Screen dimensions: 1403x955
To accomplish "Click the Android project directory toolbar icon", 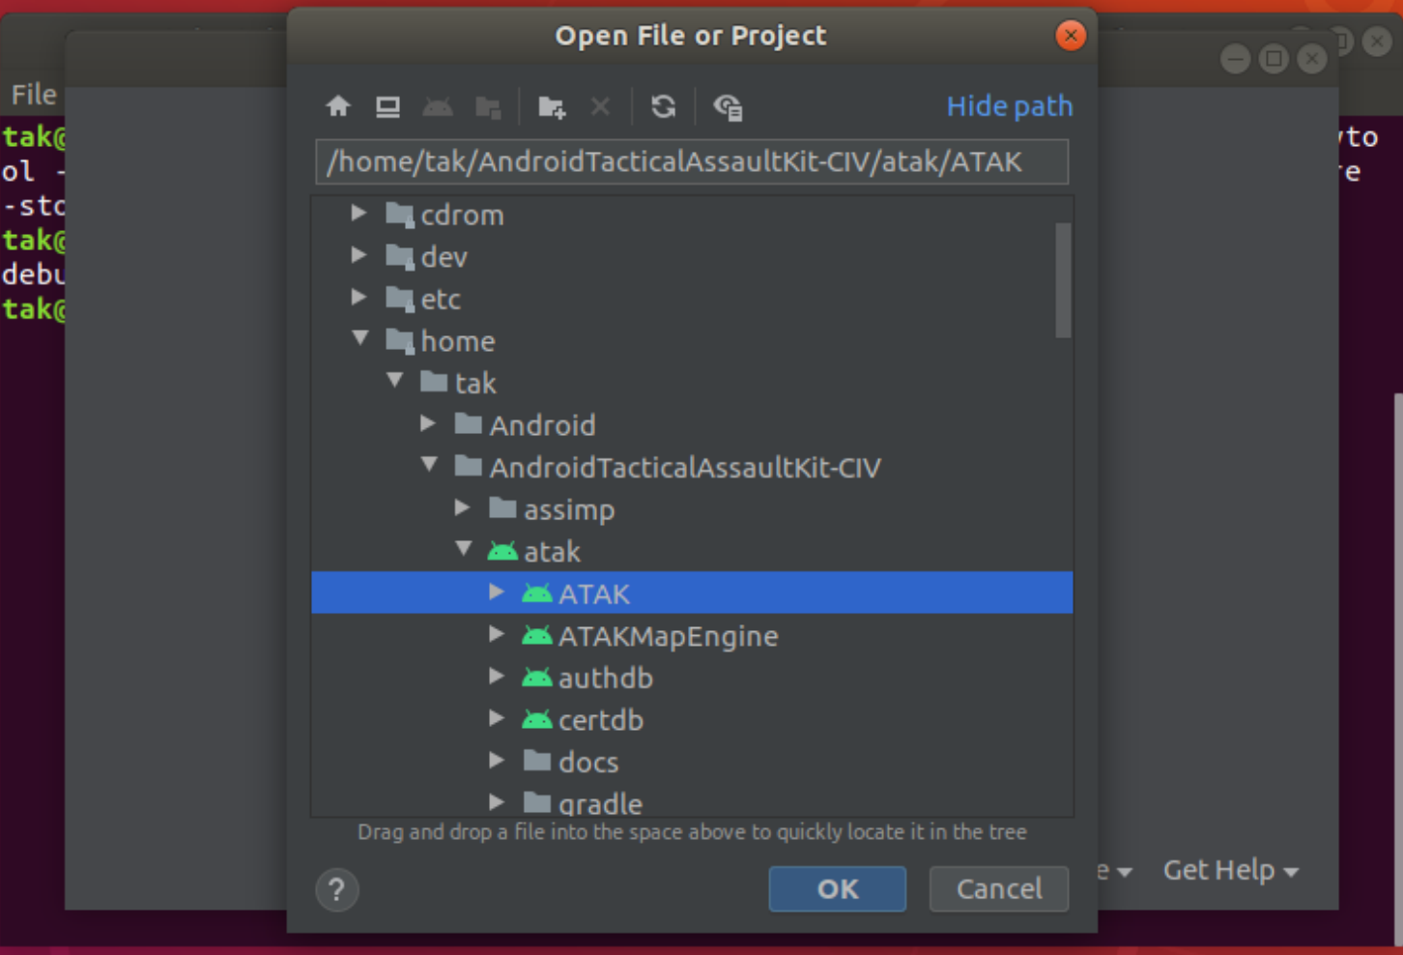I will pyautogui.click(x=438, y=106).
